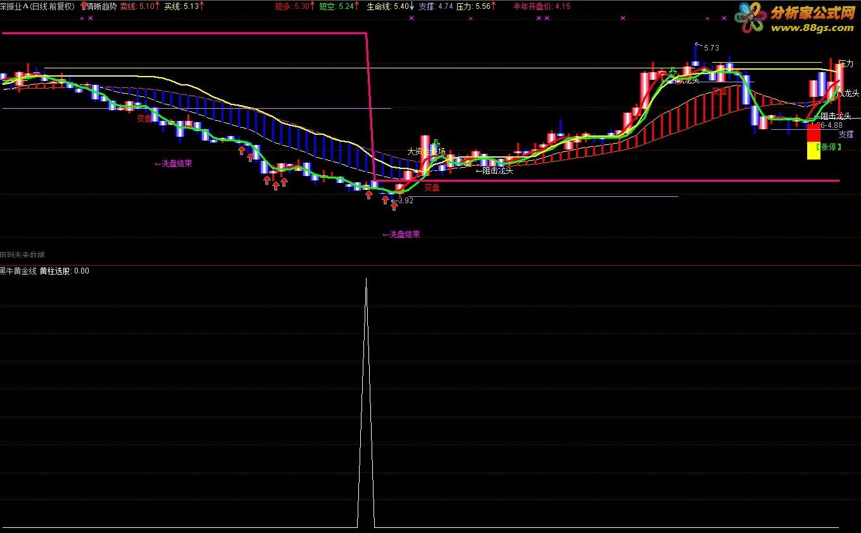Click the 用到未来数据 notice text
The height and width of the screenshot is (533, 861).
pyautogui.click(x=22, y=254)
